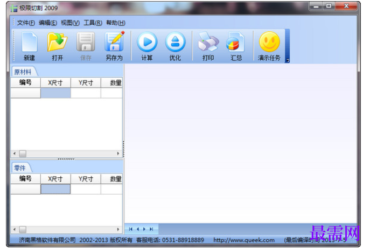The height and width of the screenshot is (250, 370).
Task: Select Y尺寸 cell in 零件 first row
Action: 86,189
